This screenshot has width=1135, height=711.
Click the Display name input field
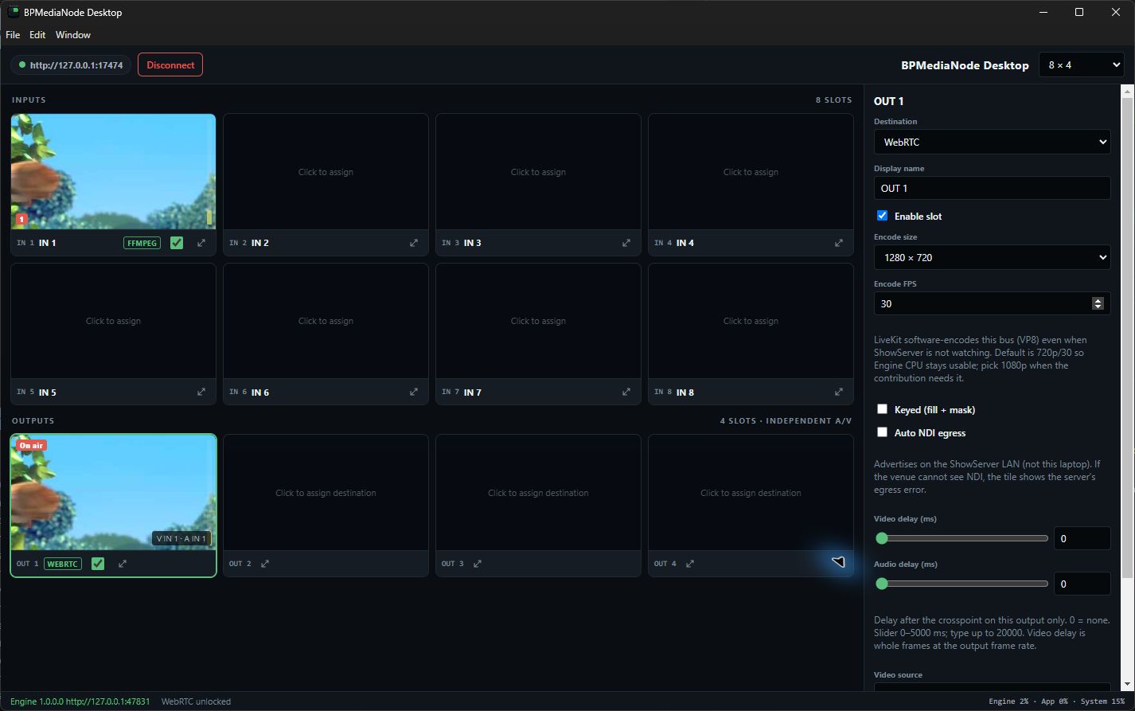pos(992,188)
